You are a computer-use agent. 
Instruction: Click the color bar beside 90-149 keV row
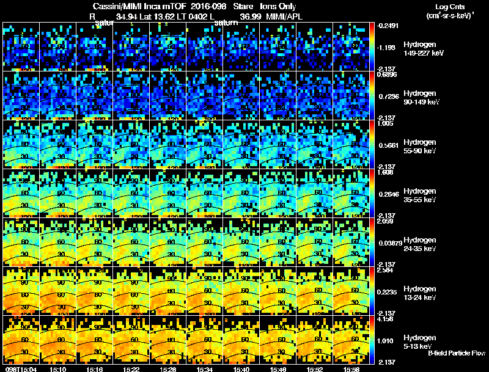372,96
